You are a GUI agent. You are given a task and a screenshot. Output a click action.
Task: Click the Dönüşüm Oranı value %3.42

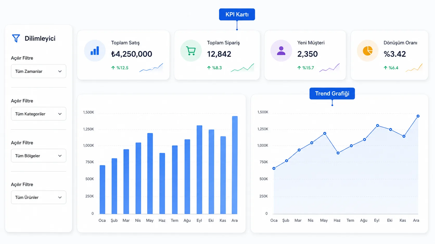tap(395, 54)
